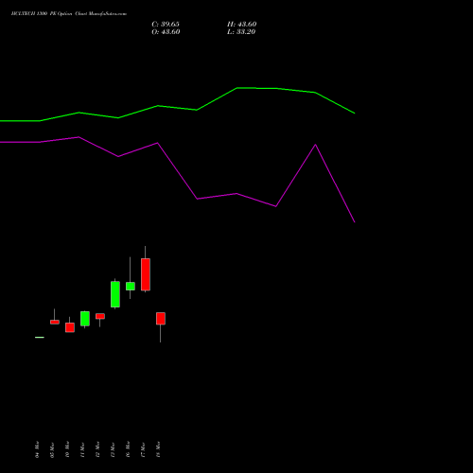473x473 pixels.
Task: Select the 10 Mar date label
Action: (67, 449)
